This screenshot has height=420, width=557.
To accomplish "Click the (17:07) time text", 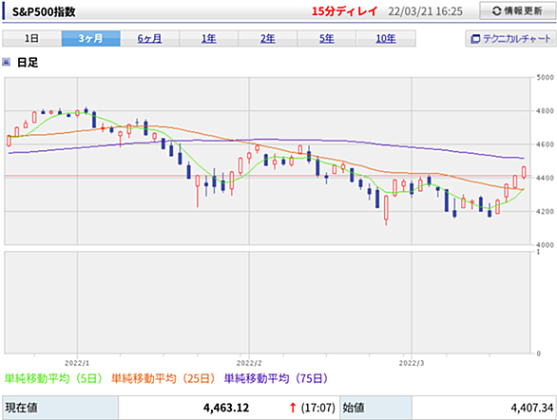I will (x=317, y=408).
